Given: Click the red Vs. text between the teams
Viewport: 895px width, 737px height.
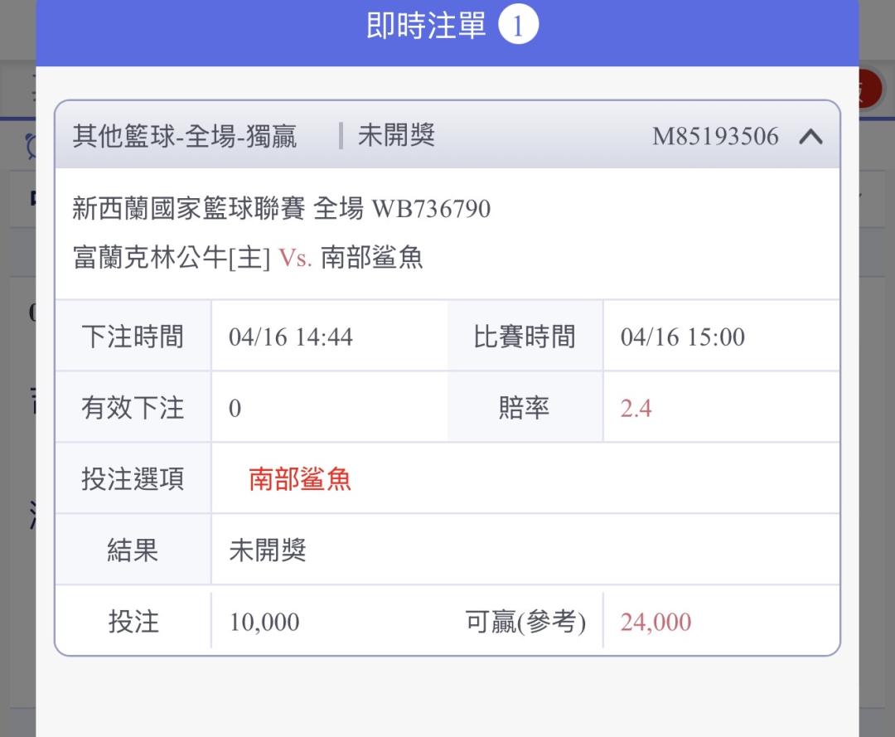Looking at the screenshot, I should 295,258.
